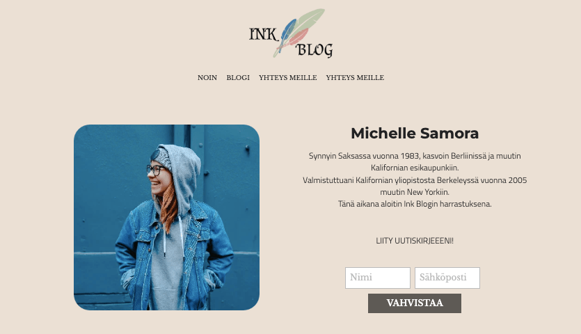
Task: Click the text muutin New Yorkiin
Action: pyautogui.click(x=415, y=192)
